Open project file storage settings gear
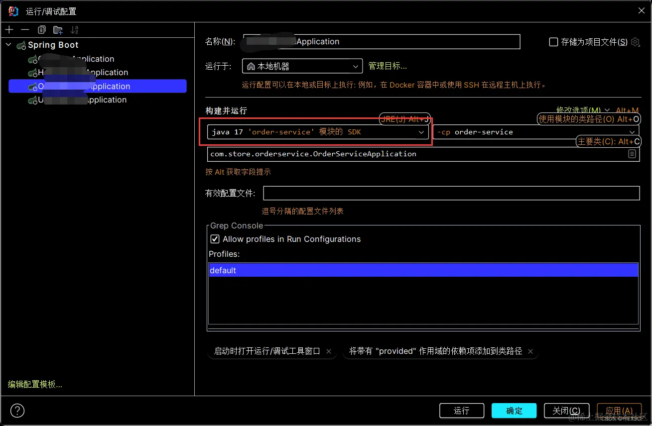Screen dimensions: 652x426 pyautogui.click(x=635, y=42)
